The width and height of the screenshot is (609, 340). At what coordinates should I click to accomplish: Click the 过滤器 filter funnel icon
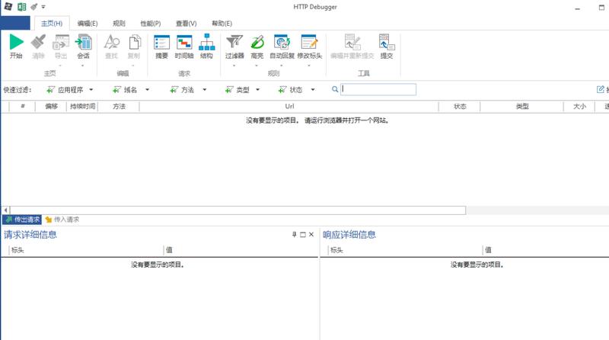pos(234,42)
